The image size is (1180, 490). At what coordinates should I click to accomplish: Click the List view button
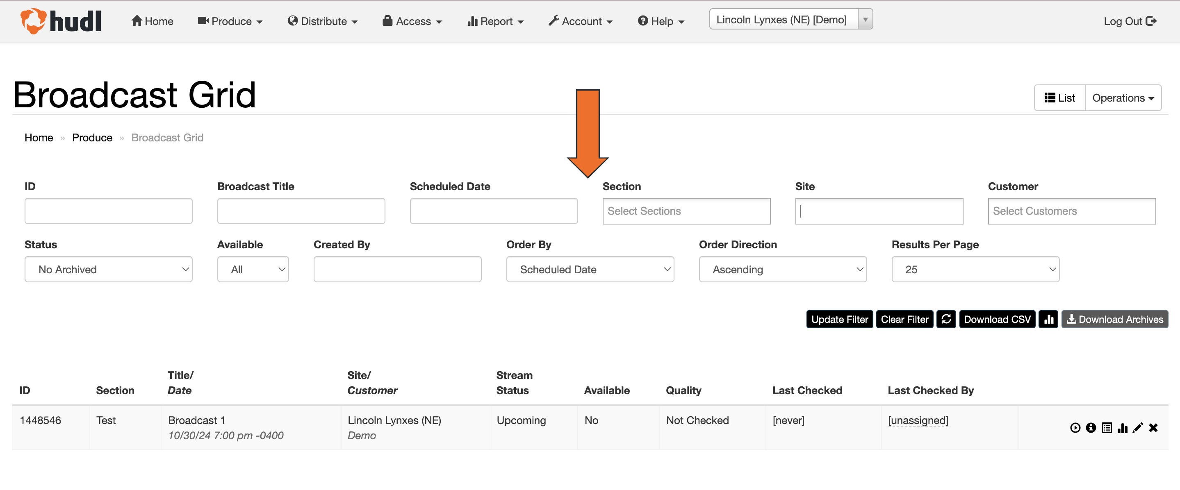1059,98
